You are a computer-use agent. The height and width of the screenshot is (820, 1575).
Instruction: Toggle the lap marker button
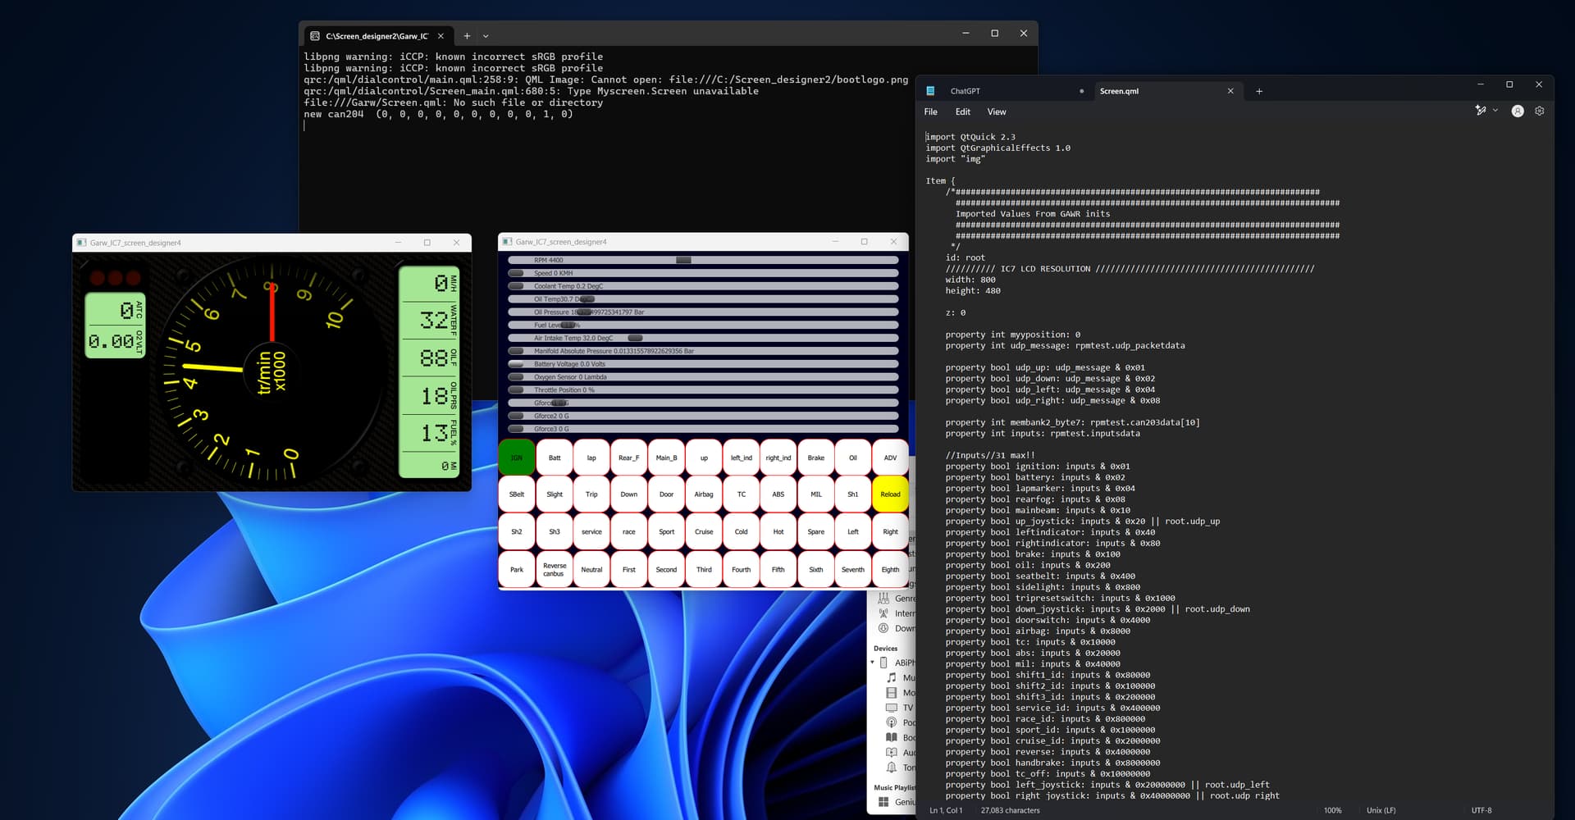click(x=591, y=458)
